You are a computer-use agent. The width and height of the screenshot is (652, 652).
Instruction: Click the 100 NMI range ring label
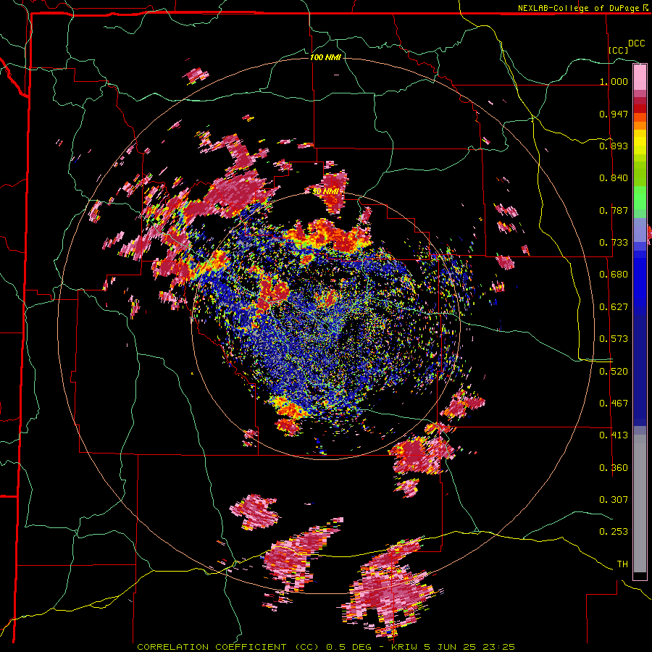click(x=325, y=57)
